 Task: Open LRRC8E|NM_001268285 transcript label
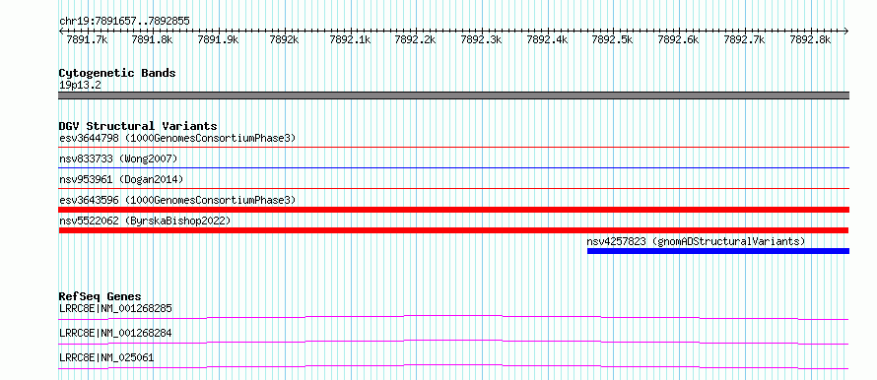coord(115,308)
